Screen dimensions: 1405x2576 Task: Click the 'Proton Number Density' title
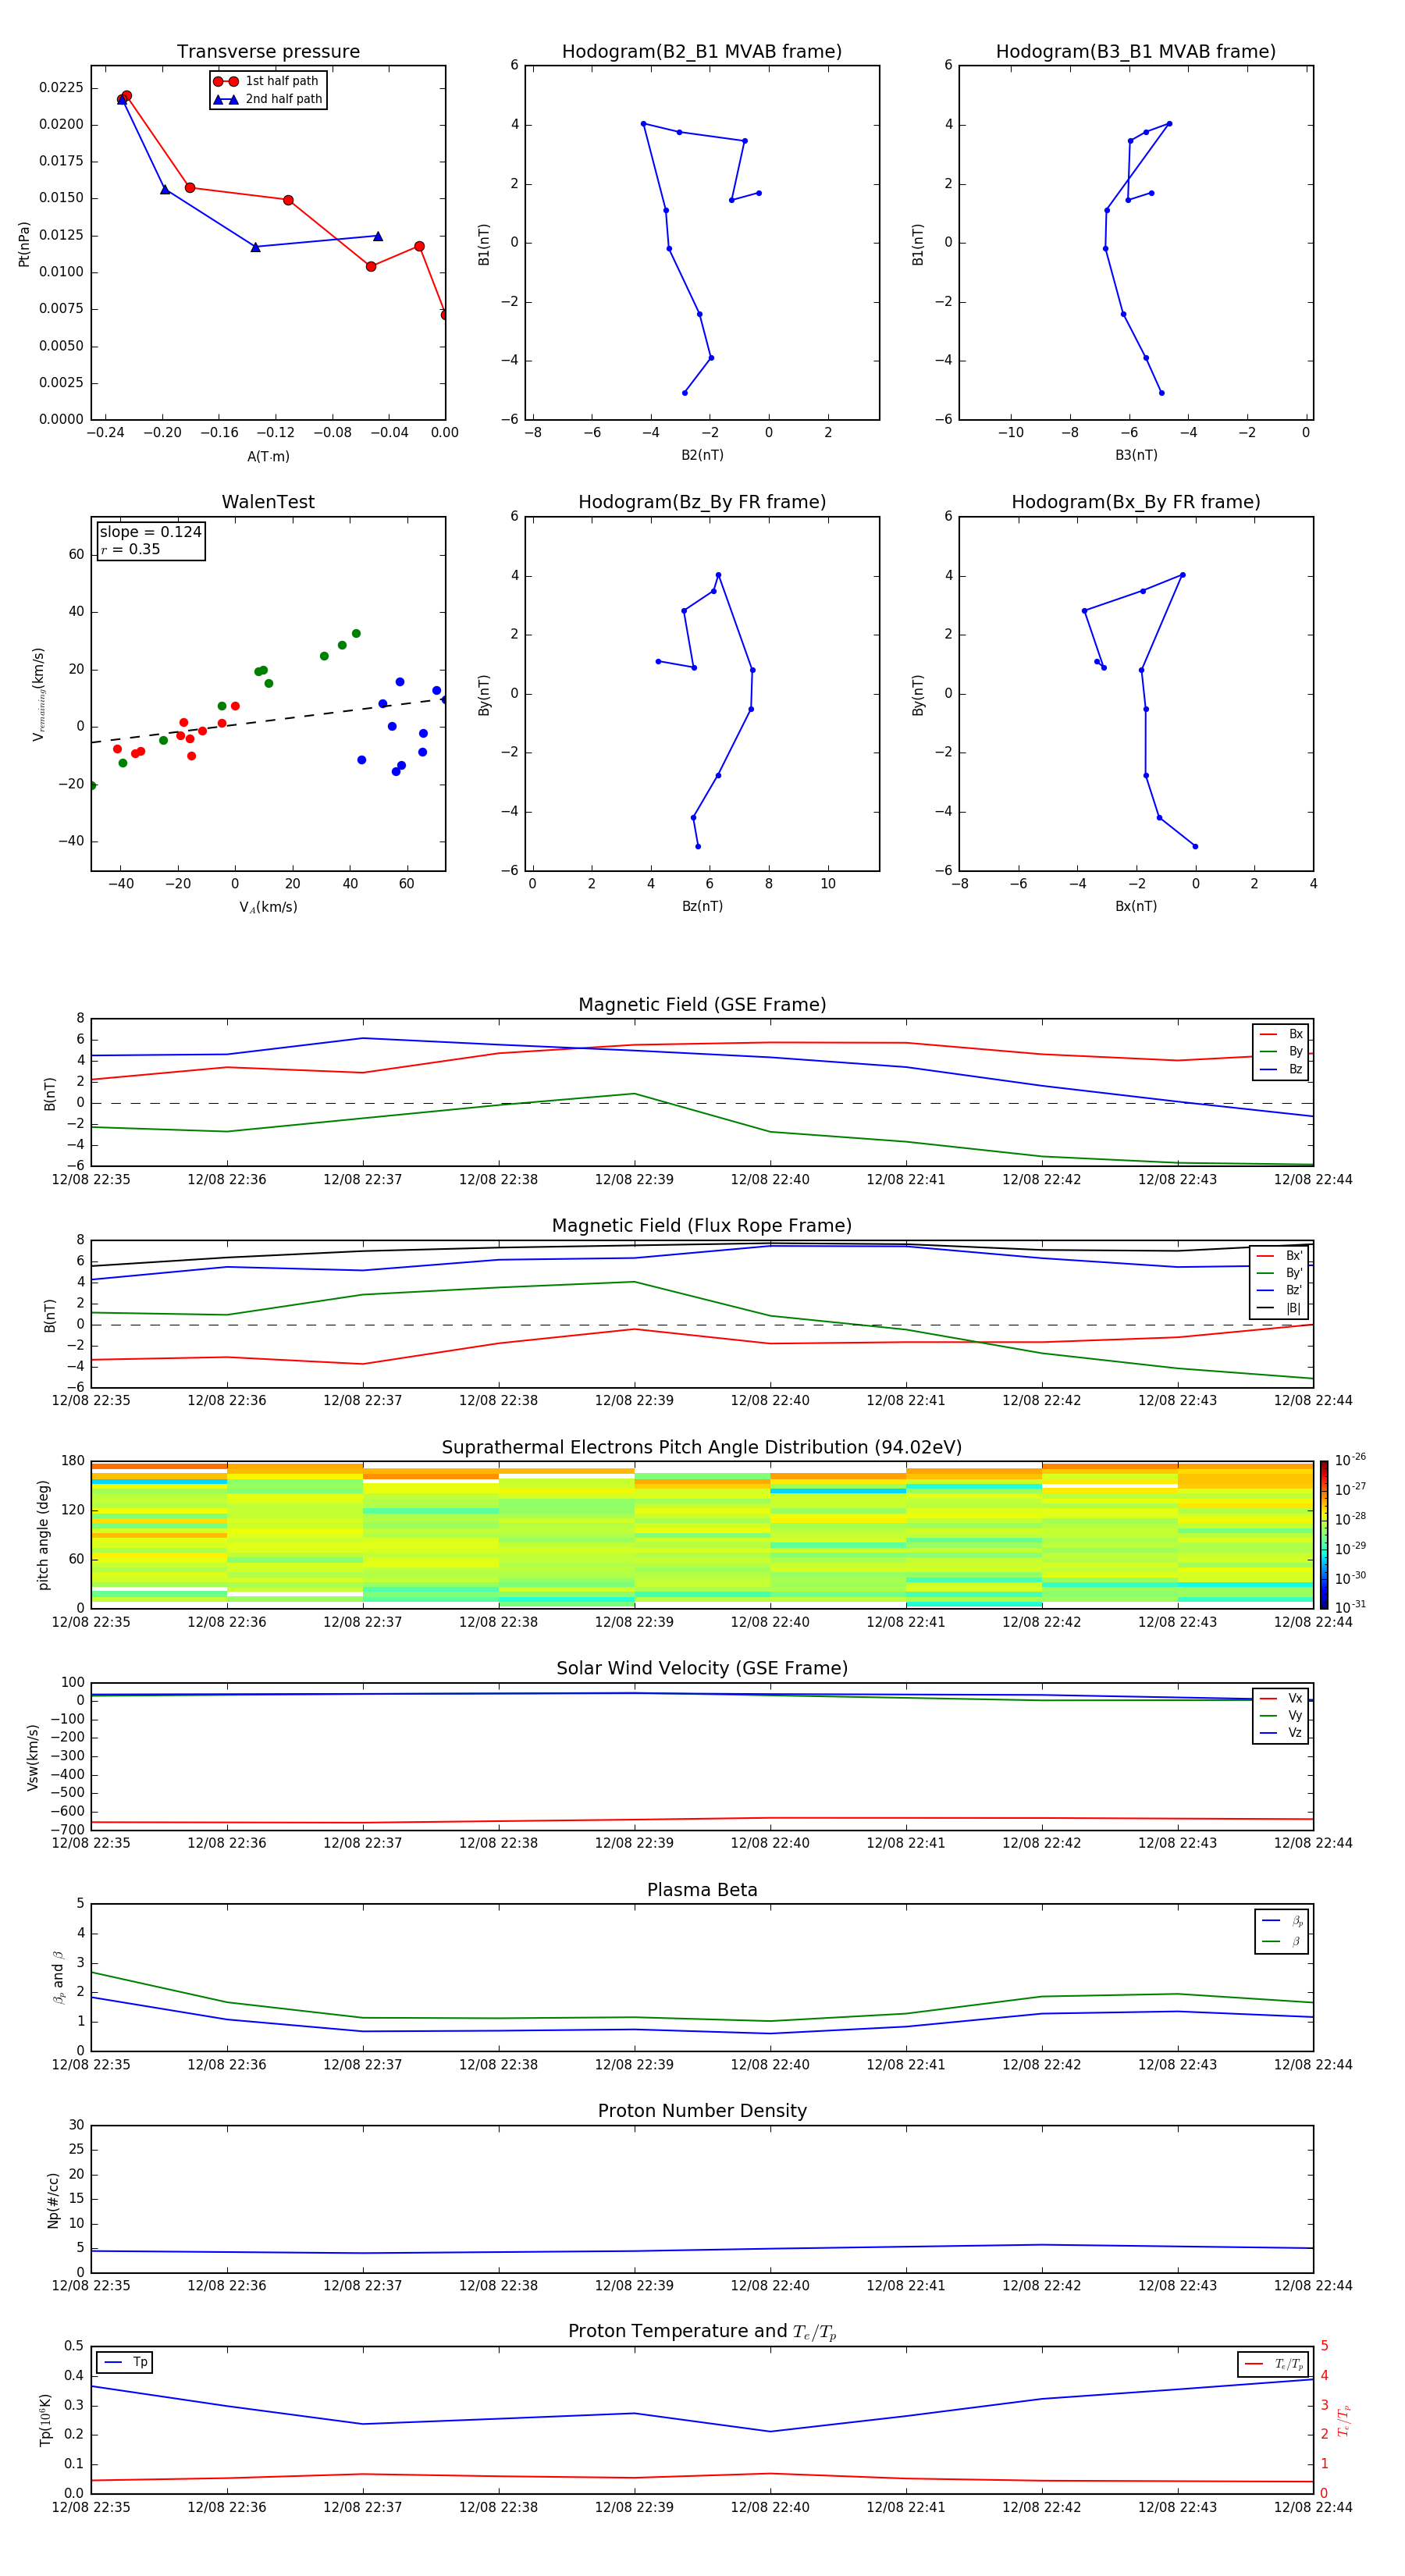point(702,2111)
